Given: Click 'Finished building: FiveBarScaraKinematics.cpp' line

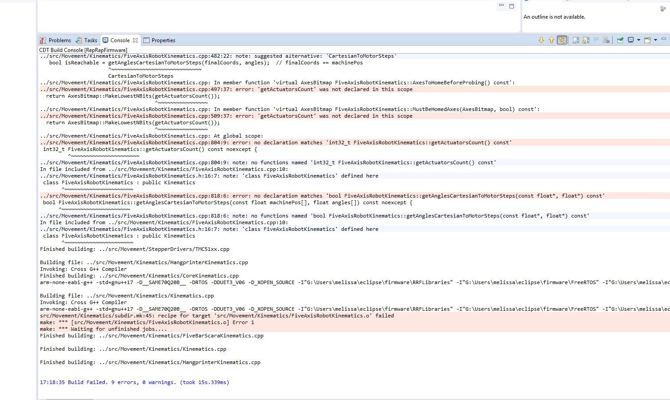Looking at the screenshot, I should pos(152,336).
